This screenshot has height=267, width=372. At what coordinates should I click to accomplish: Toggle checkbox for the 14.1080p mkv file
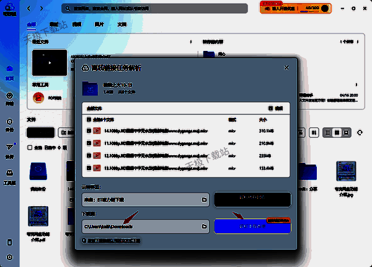point(89,131)
